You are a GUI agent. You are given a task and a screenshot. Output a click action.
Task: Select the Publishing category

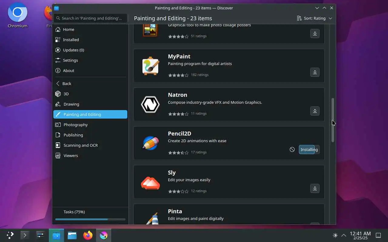pyautogui.click(x=90, y=135)
